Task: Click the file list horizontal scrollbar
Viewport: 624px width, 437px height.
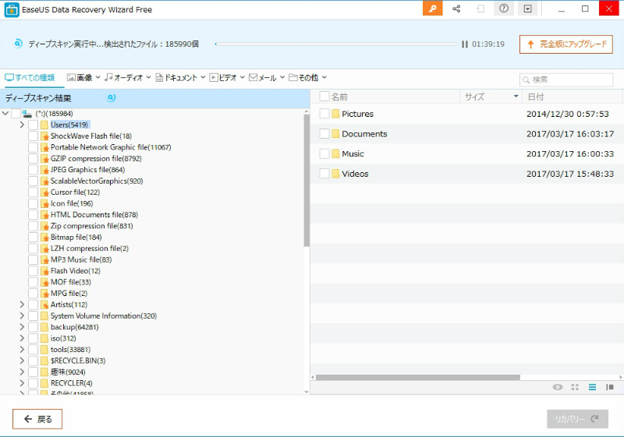Action: pos(418,377)
